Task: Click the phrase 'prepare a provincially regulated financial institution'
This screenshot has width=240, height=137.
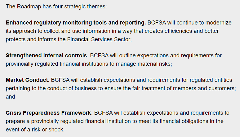Action: tap(68, 121)
